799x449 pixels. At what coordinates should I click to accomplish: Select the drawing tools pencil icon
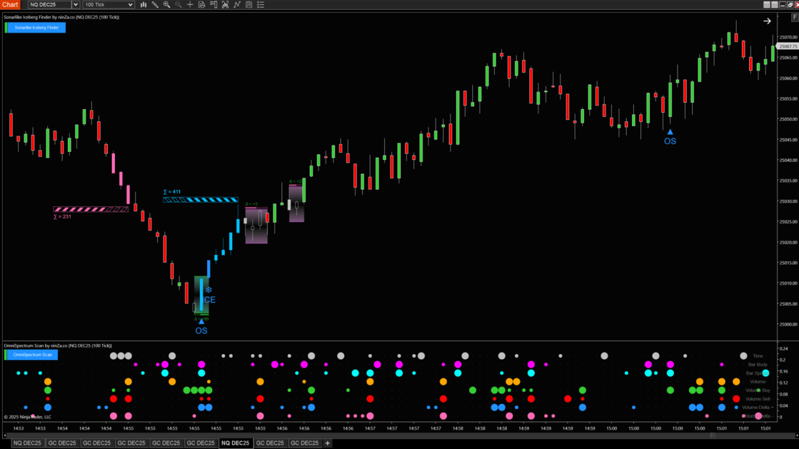coord(155,4)
